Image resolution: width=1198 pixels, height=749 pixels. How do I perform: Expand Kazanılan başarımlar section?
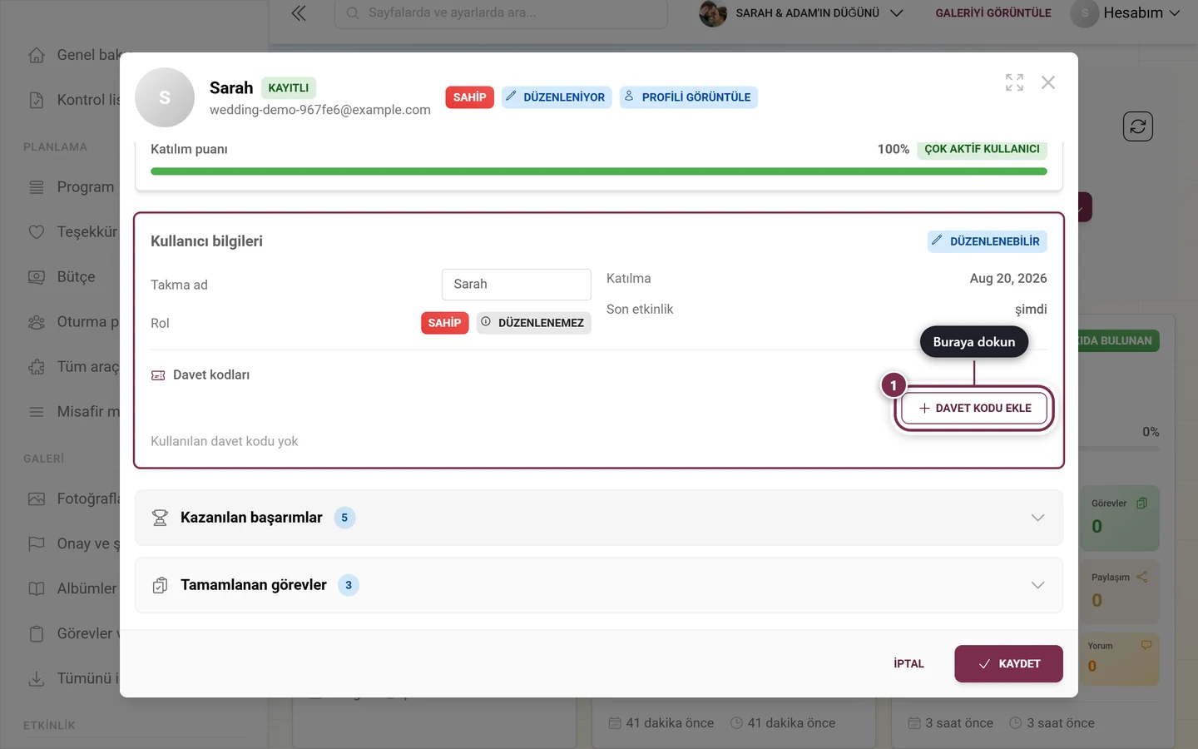[599, 518]
